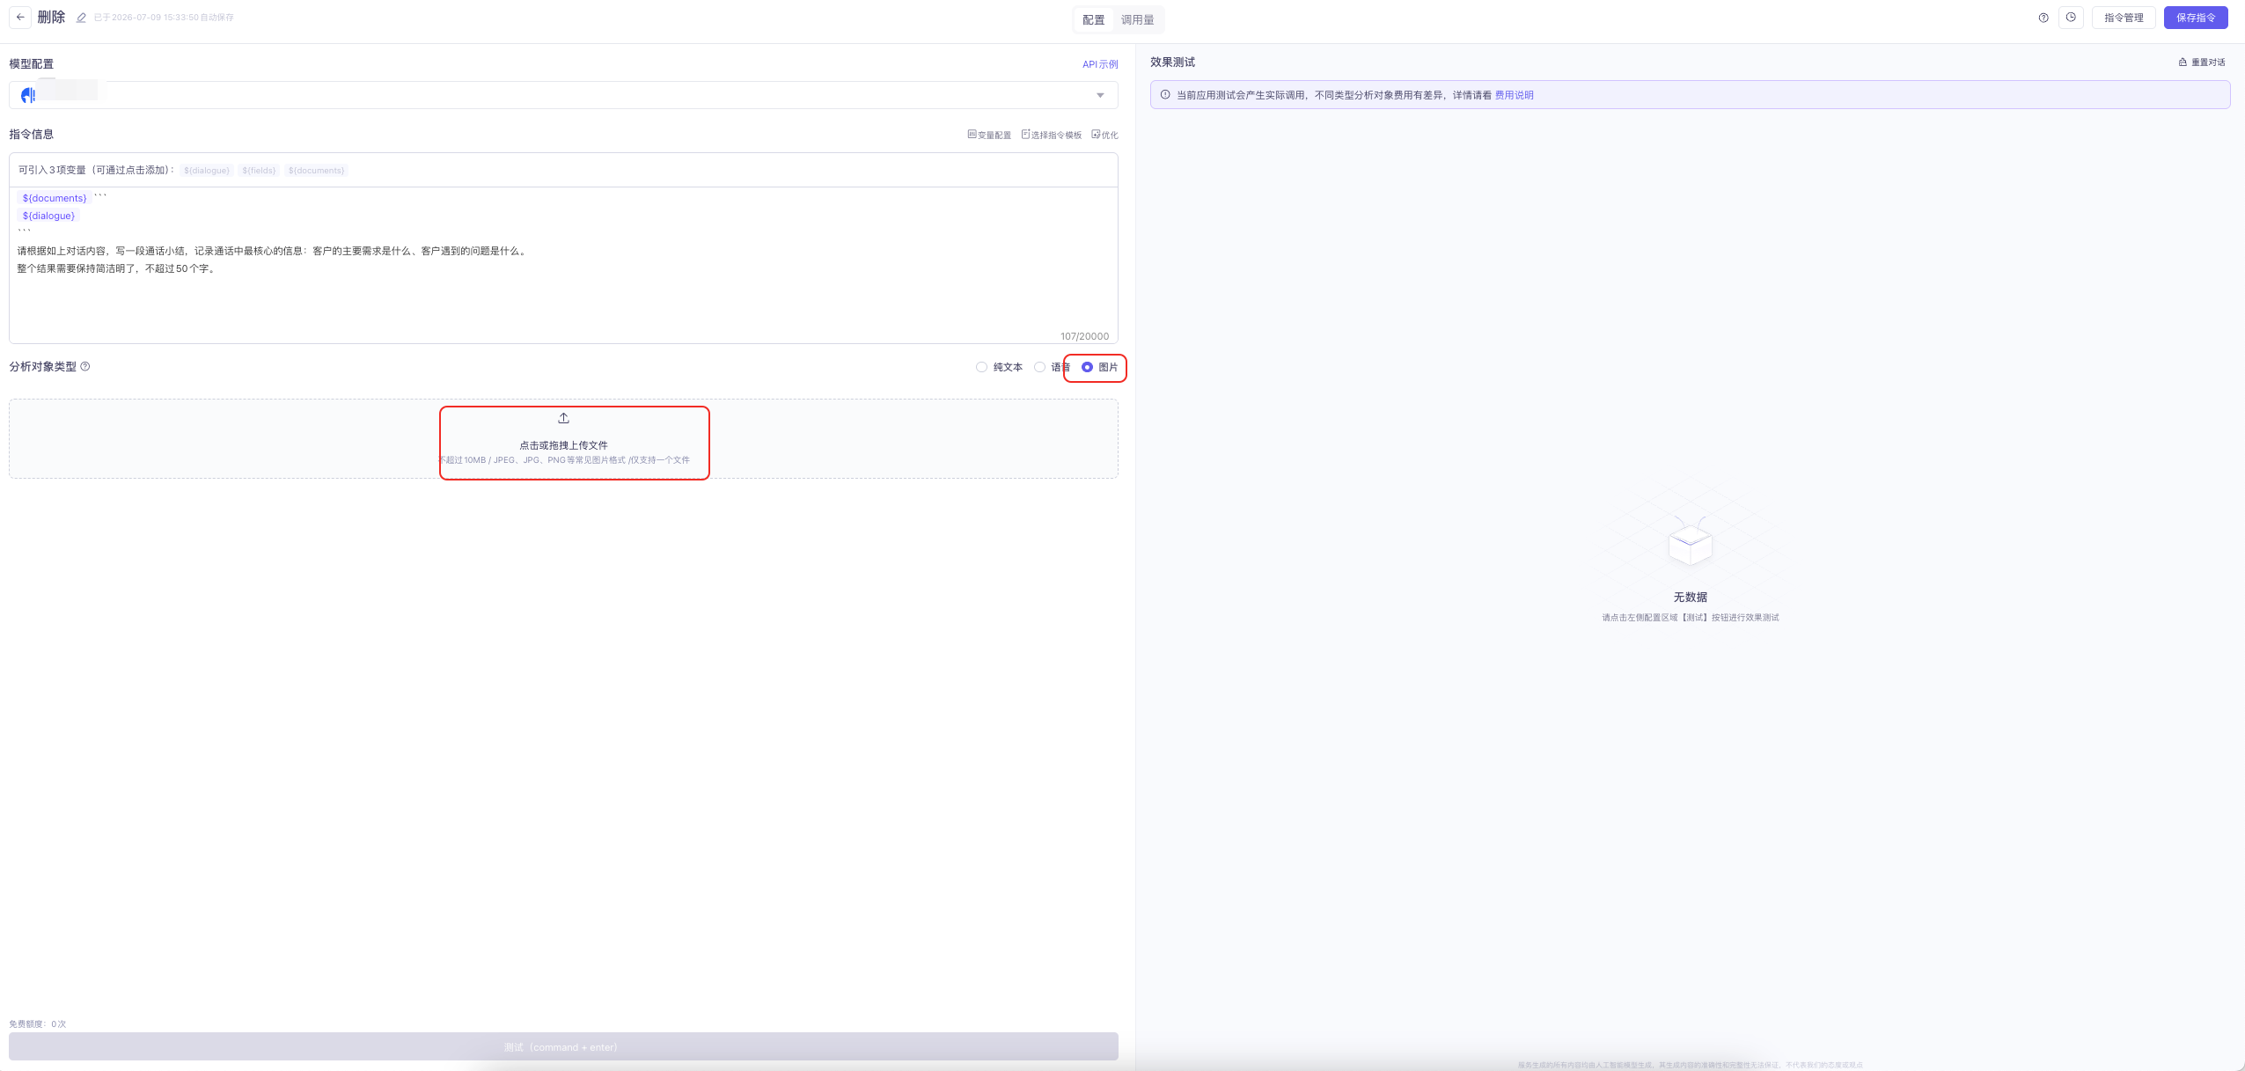Open 变量配置 variable configuration
This screenshot has width=2245, height=1071.
989,135
